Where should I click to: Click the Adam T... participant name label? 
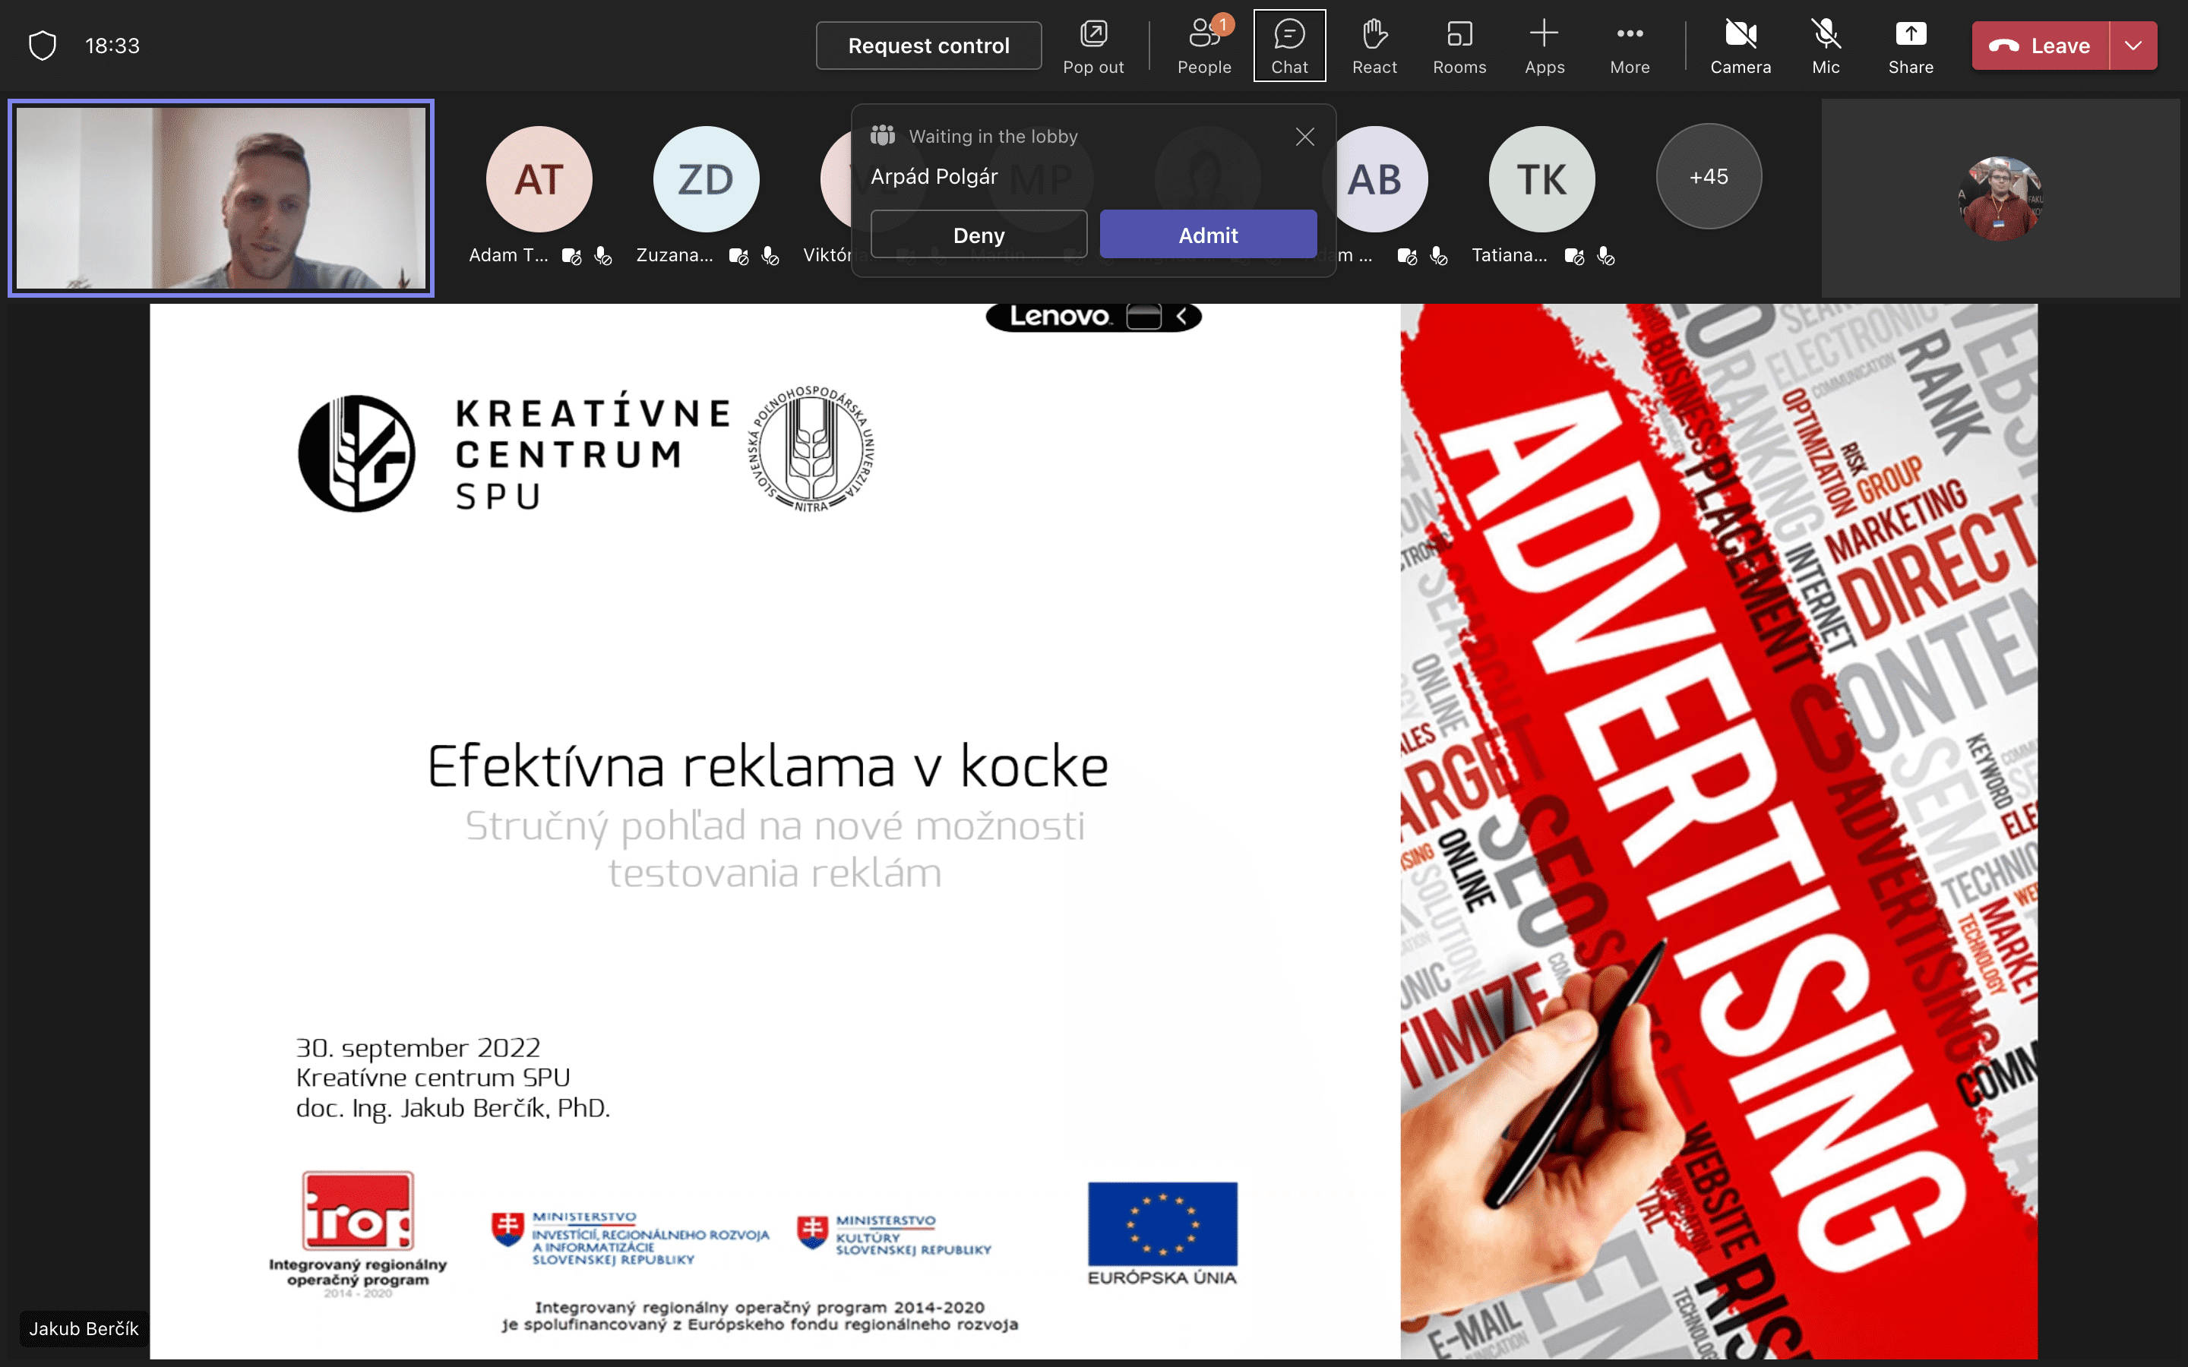508,256
